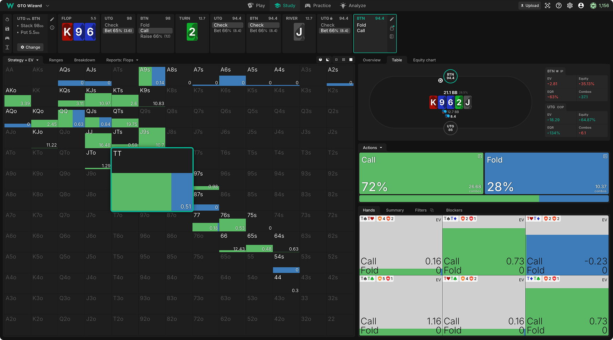This screenshot has width=613, height=340.
Task: Select the Table tab
Action: [397, 60]
